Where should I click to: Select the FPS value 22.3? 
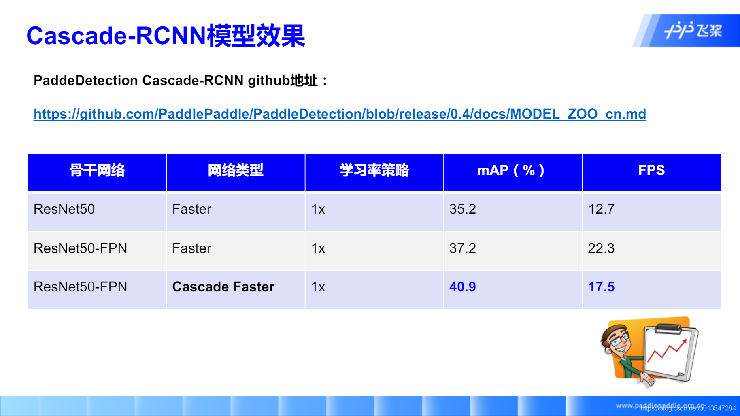(x=601, y=248)
